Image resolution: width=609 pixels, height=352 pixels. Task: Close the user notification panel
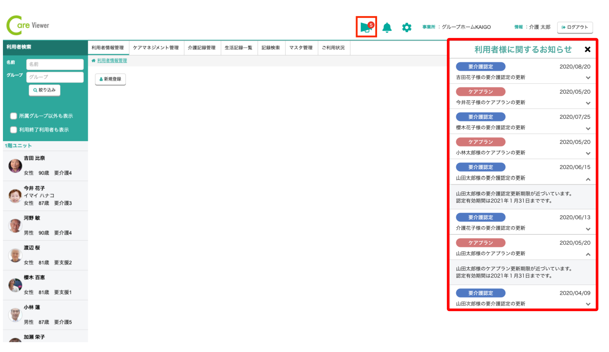(x=587, y=49)
